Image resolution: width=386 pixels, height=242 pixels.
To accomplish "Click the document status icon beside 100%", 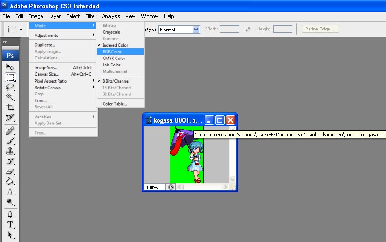I will (x=171, y=187).
